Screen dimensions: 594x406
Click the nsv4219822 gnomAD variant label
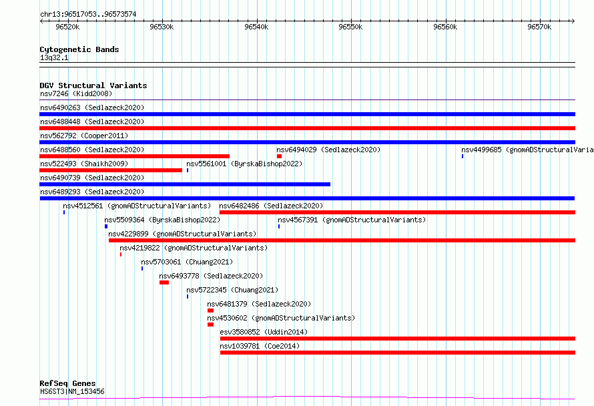tap(194, 248)
